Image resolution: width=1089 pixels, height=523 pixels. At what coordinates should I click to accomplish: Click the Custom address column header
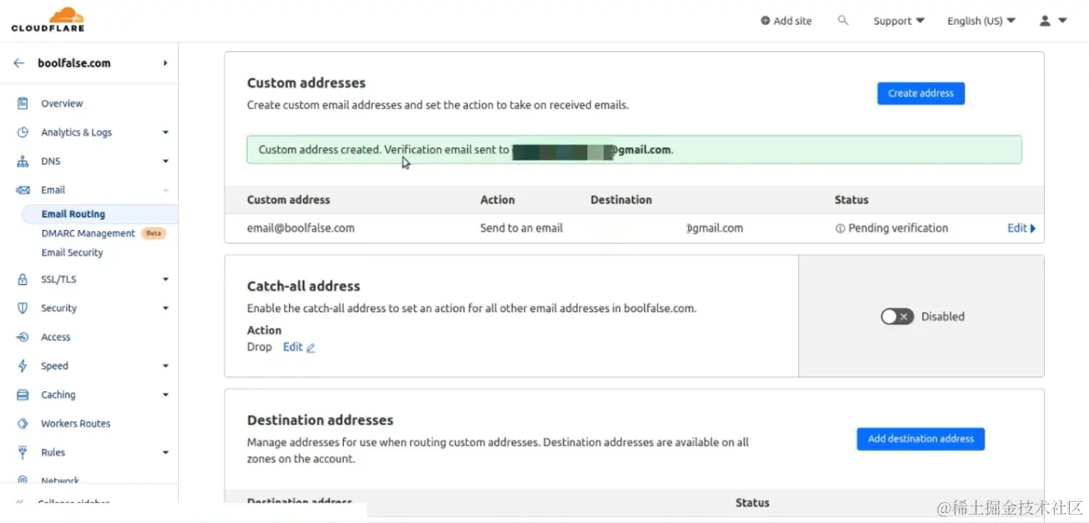(x=289, y=200)
